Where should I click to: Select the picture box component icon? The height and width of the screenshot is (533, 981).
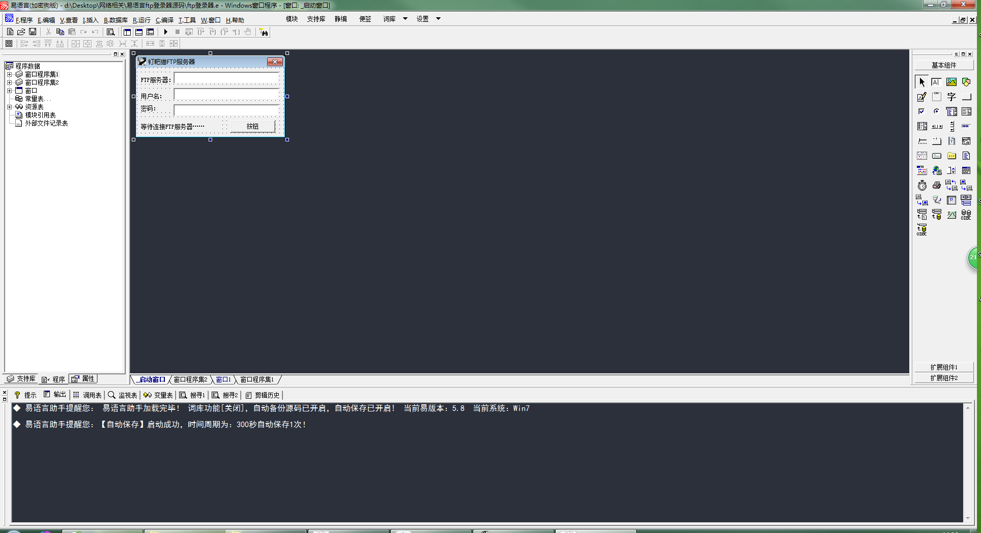click(951, 82)
